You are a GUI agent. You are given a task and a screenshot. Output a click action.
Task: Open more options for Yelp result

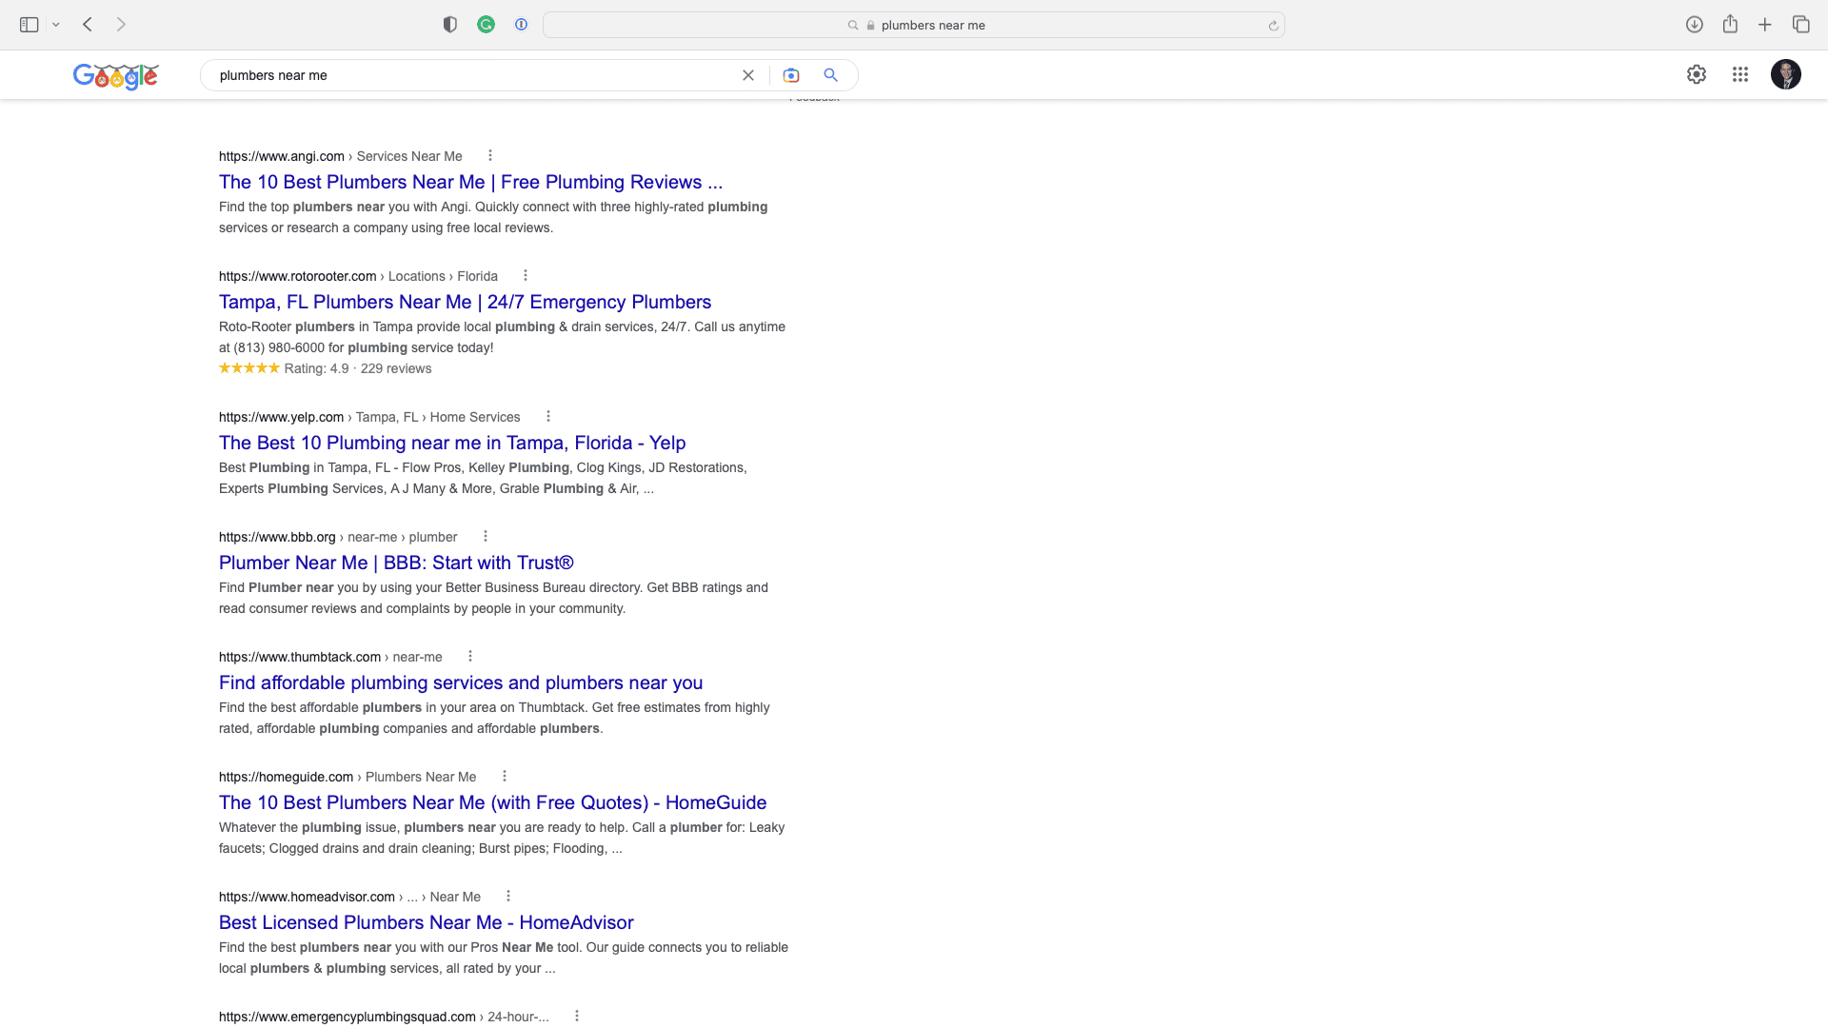(548, 416)
